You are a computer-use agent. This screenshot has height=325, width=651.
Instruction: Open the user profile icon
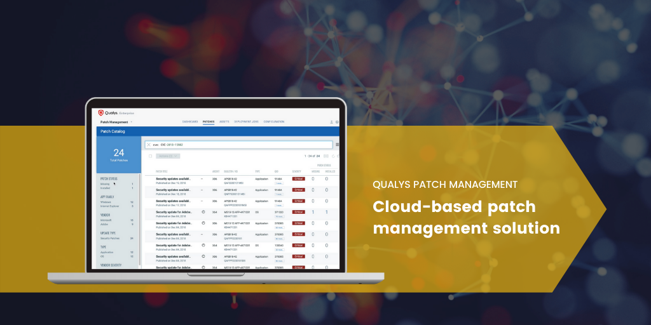[331, 123]
